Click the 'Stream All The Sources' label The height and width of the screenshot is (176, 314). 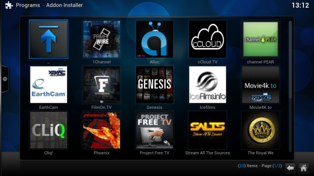tap(208, 153)
